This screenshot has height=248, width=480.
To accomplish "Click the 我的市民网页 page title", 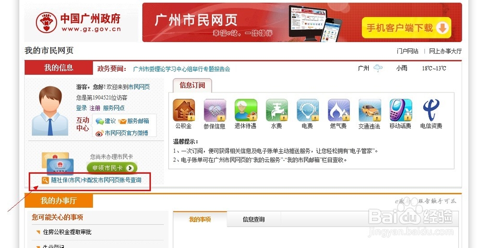I will coord(49,51).
